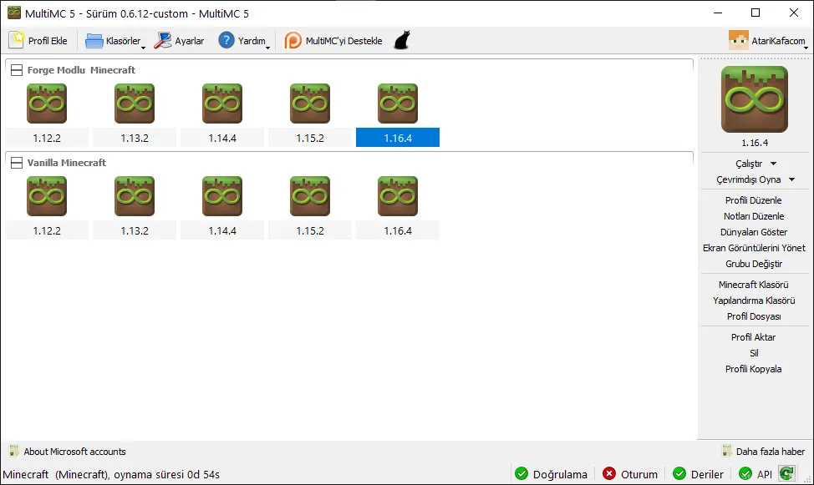This screenshot has width=814, height=485.
Task: Select Forge 1.15.2 instance icon
Action: (310, 104)
